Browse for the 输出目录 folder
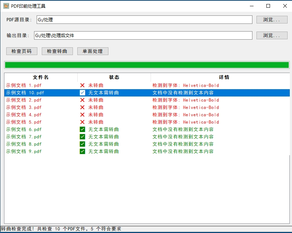 coord(272,36)
